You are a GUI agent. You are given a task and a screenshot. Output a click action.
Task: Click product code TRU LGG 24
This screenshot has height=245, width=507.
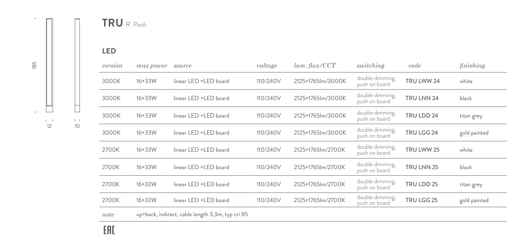coord(422,133)
